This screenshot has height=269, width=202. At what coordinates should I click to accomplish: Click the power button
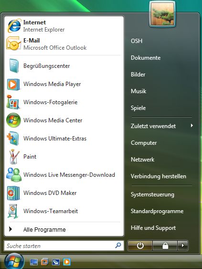[x=140, y=246]
